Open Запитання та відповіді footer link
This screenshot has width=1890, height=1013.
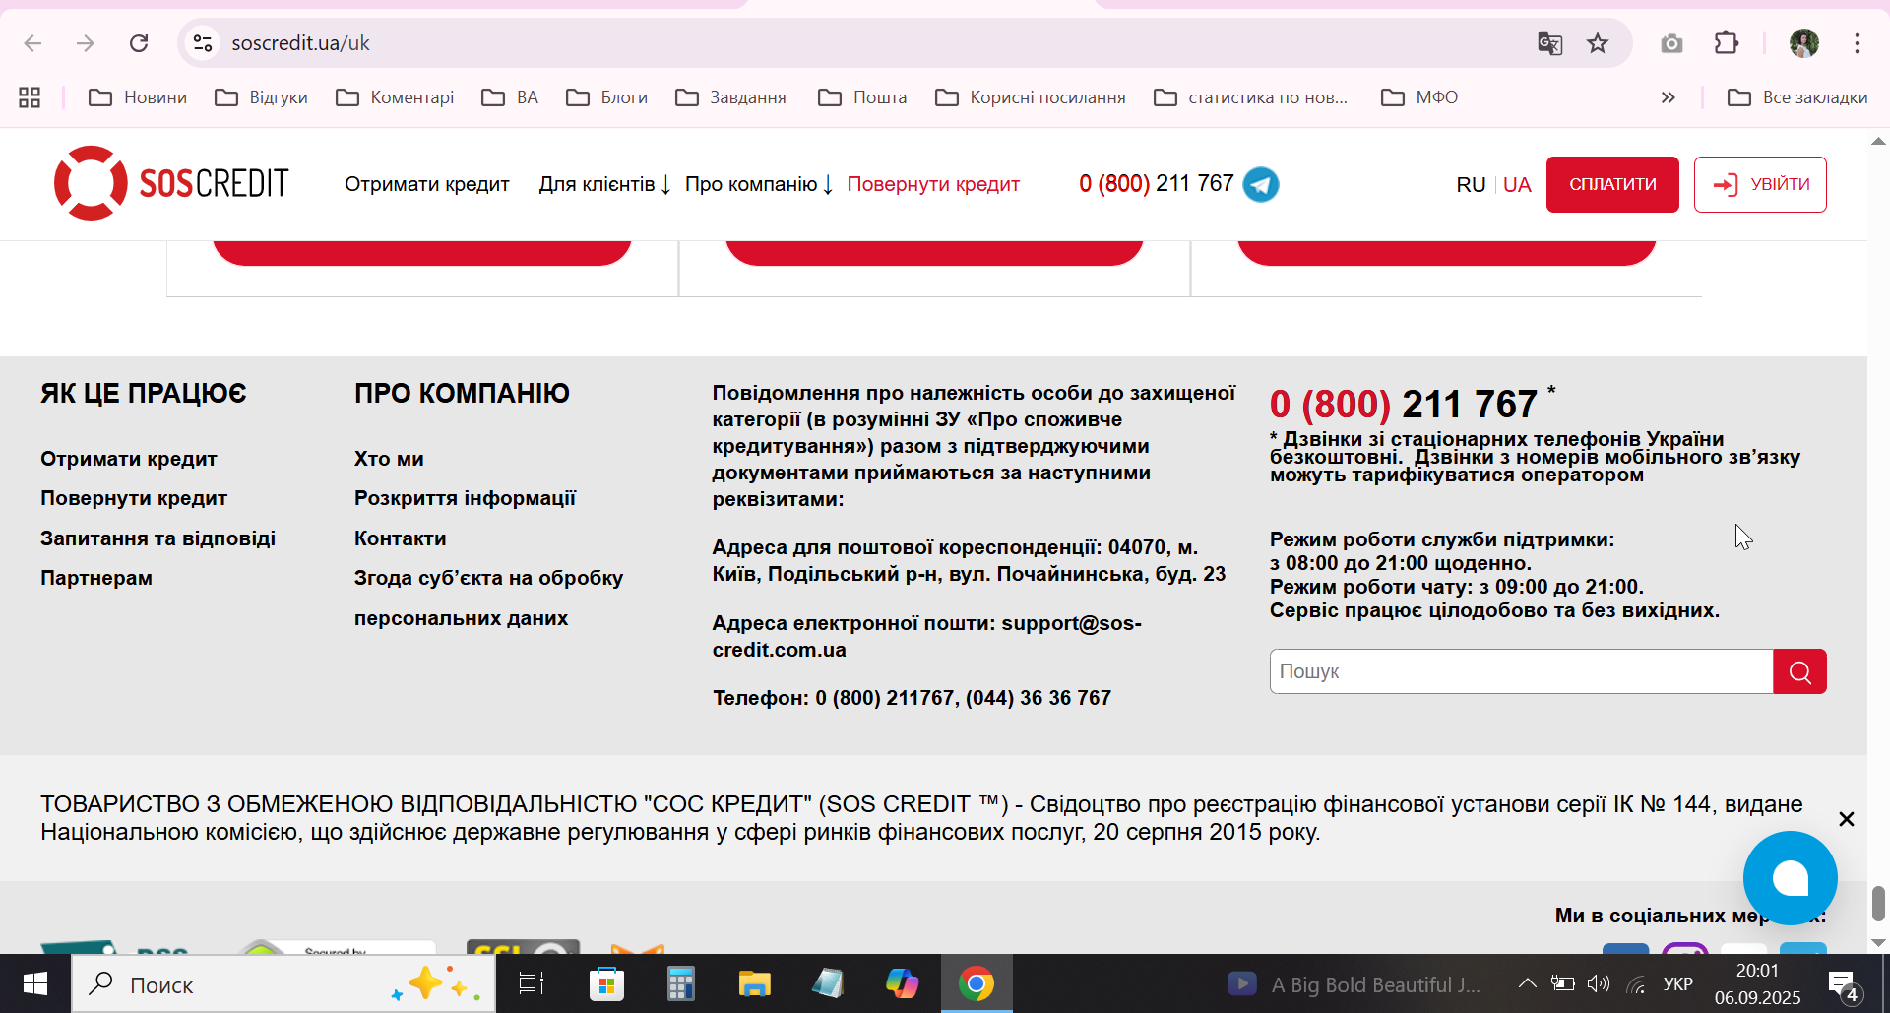[x=157, y=538]
